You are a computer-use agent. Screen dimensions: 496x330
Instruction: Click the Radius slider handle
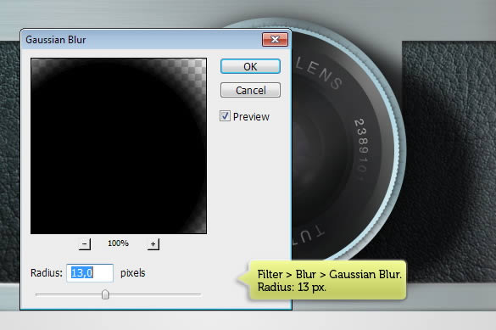pos(105,294)
